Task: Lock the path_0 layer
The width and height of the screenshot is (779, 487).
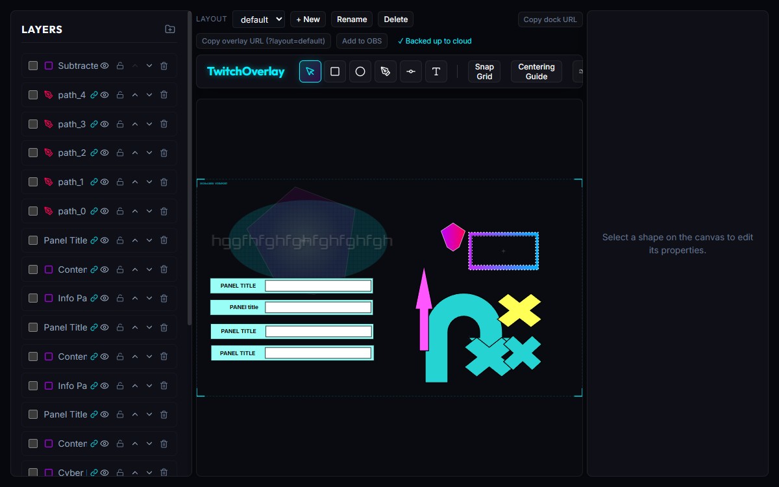Action: click(x=120, y=211)
